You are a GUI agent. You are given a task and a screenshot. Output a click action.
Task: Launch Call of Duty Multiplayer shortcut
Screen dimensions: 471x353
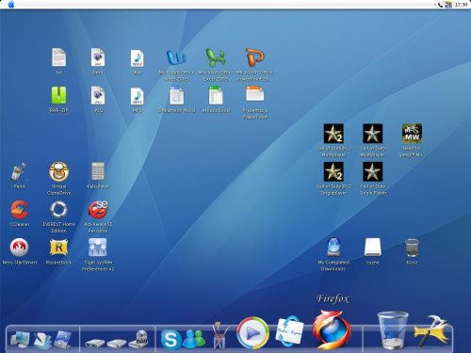(373, 134)
